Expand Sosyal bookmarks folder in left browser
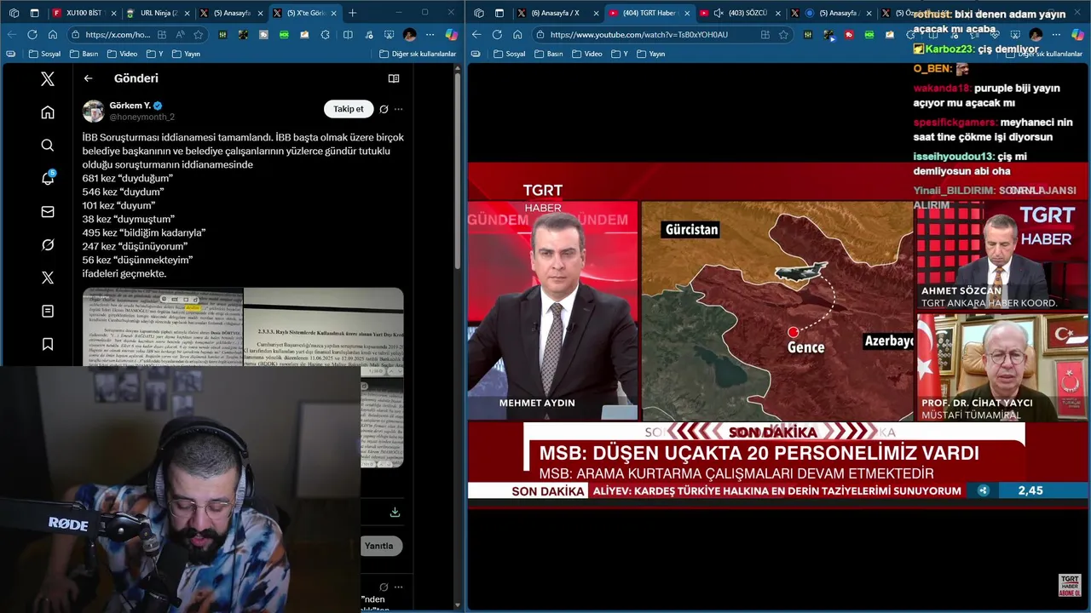Viewport: 1091px width, 613px height. click(x=43, y=54)
